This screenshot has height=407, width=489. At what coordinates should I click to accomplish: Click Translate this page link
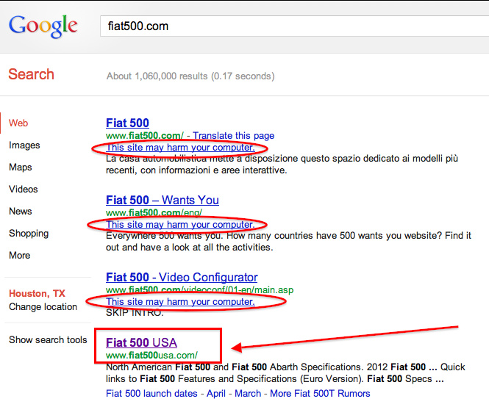click(x=234, y=136)
